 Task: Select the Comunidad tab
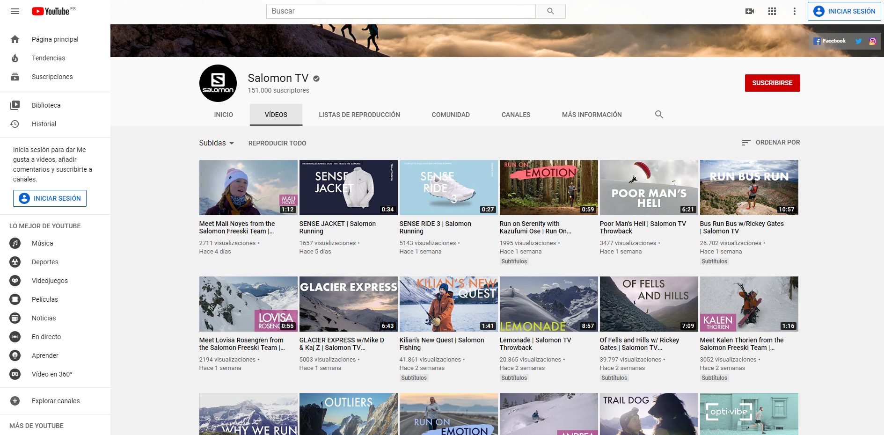(x=450, y=115)
